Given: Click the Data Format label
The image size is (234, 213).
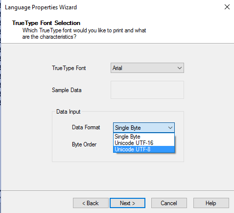Looking at the screenshot, I should (x=86, y=127).
